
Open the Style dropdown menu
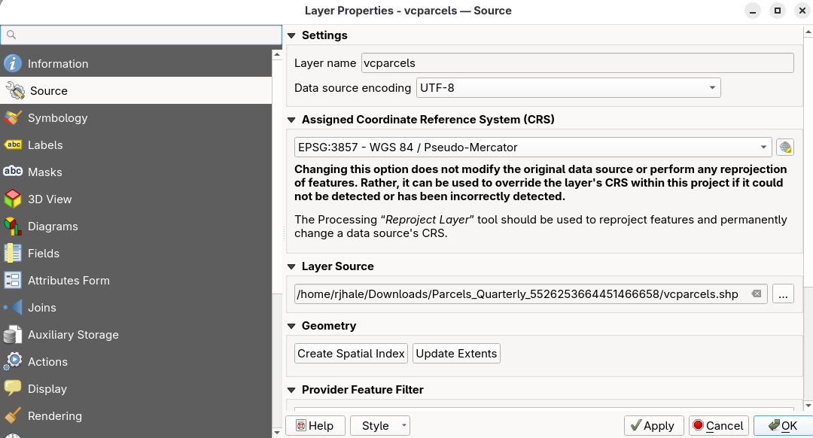[x=380, y=426]
